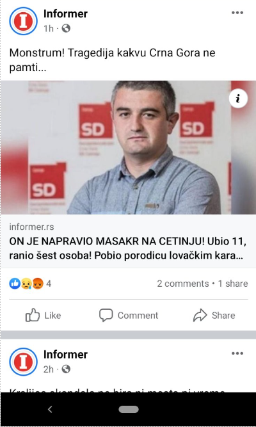The image size is (256, 427).
Task: Open the 1 share link
Action: [233, 284]
